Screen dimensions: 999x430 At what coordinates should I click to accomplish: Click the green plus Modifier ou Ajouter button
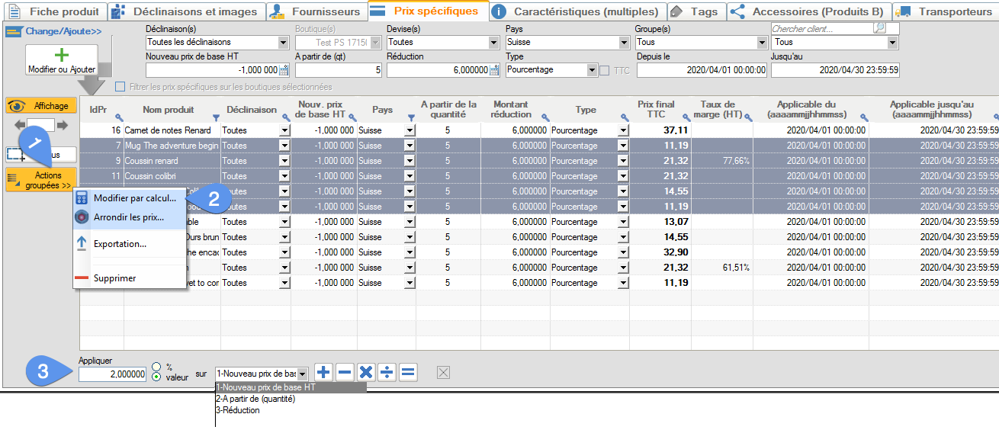pos(62,59)
